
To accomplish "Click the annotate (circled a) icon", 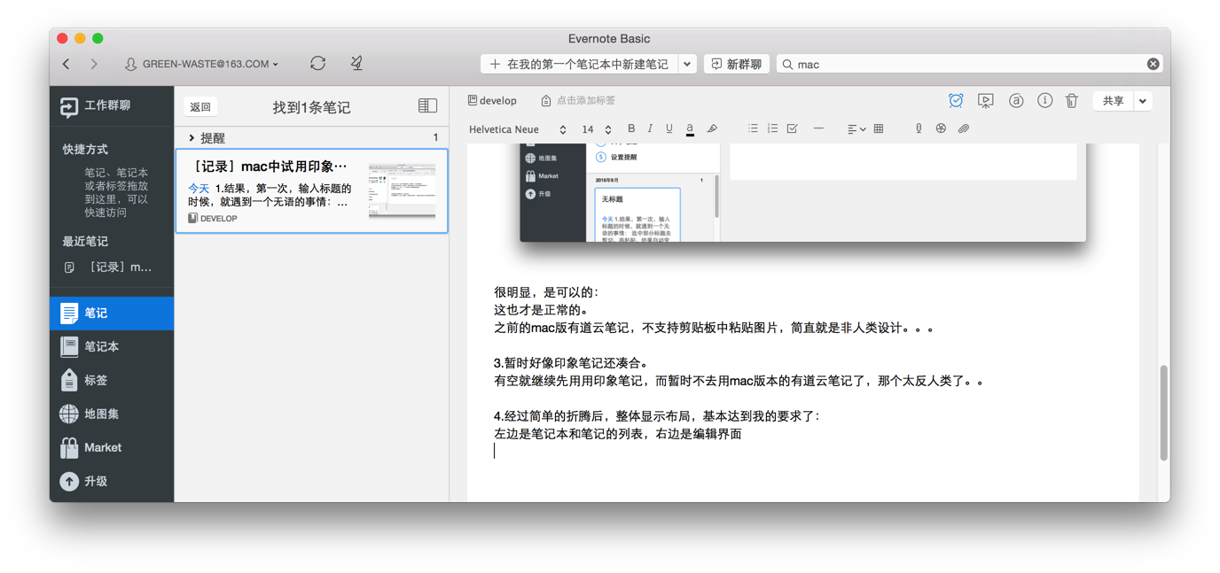I will (x=1016, y=101).
